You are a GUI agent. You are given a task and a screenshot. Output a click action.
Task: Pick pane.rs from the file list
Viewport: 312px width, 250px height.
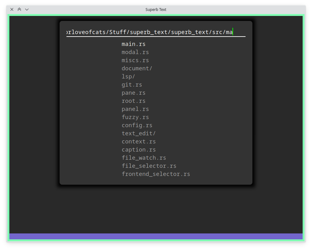point(134,93)
